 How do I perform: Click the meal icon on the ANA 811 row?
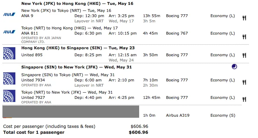click(244, 37)
